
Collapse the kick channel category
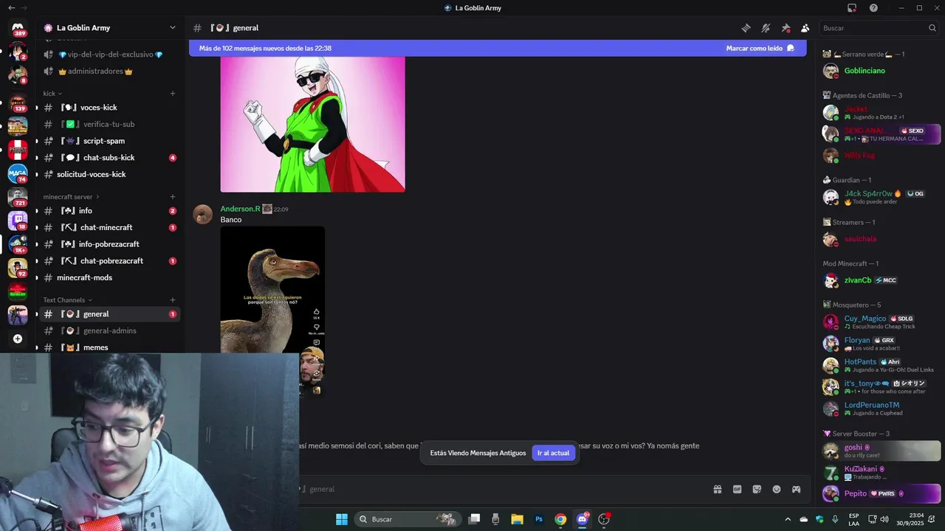click(52, 94)
